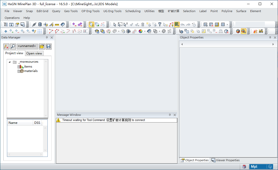Image resolution: width=278 pixels, height=170 pixels.
Task: Open the color wheel dropdown arrow
Action: (x=145, y=31)
